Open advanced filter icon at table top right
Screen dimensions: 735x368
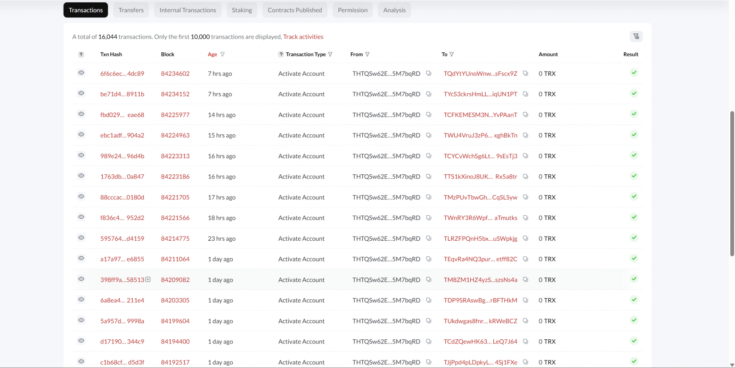[636, 36]
